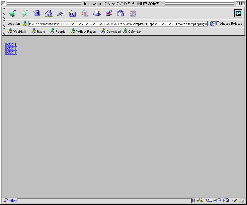Print the page with the printer icon
The image size is (247, 205).
tap(97, 13)
